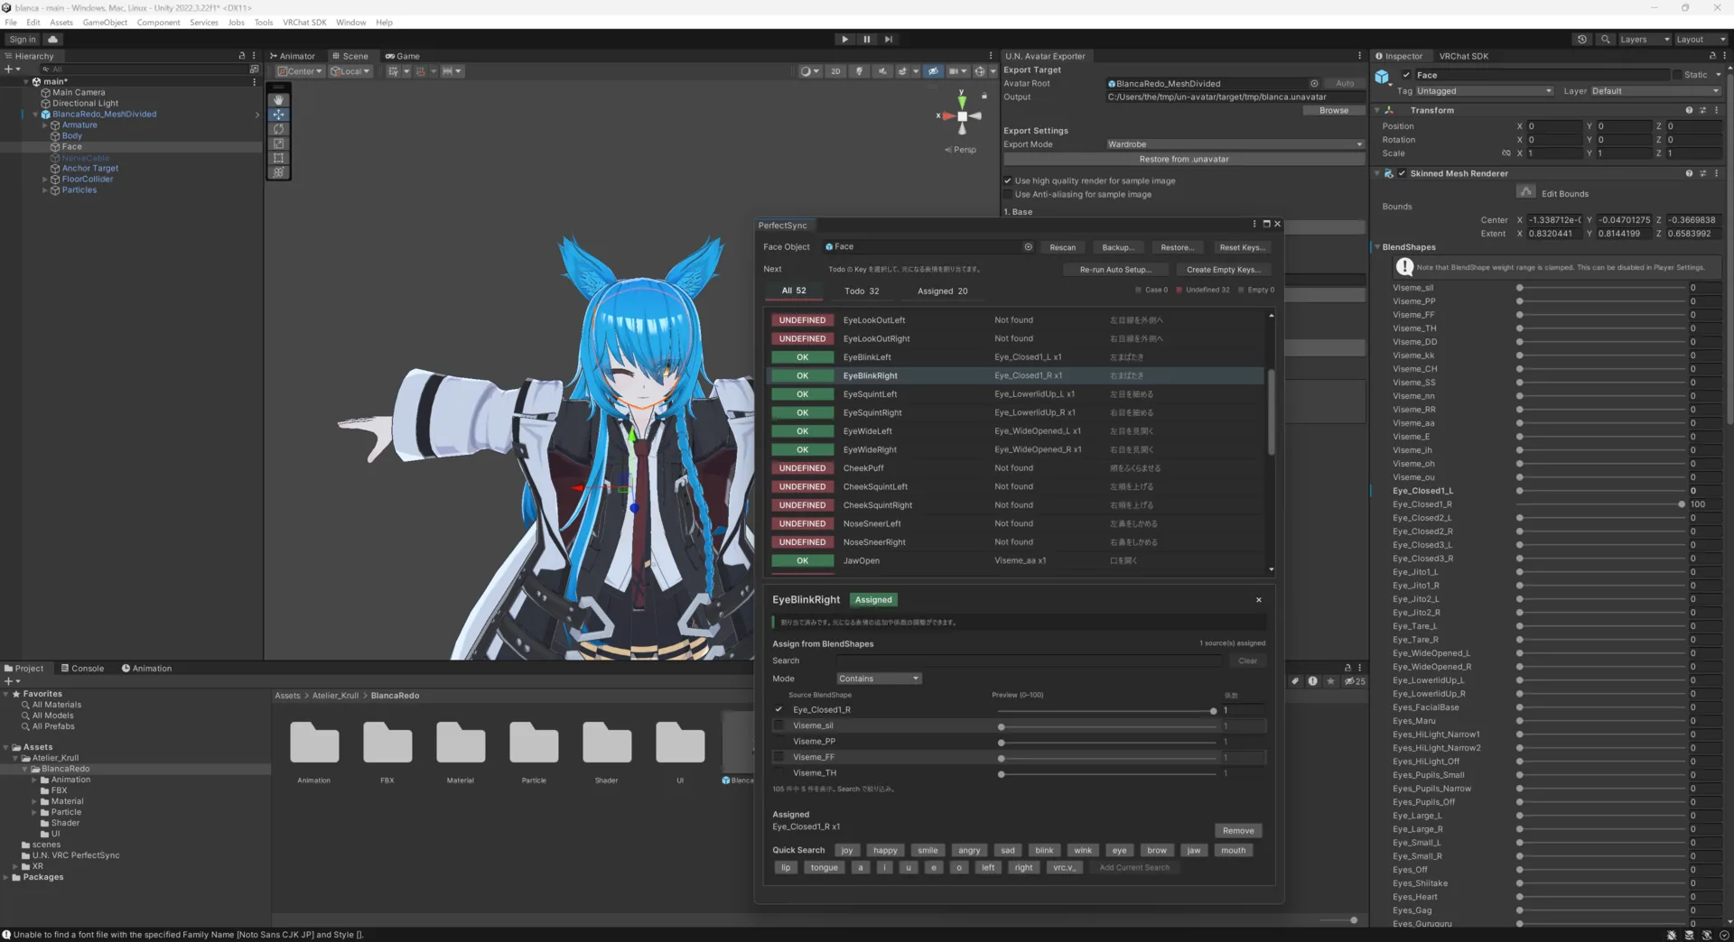Open the GameObject menu
1734x942 pixels.
point(105,23)
